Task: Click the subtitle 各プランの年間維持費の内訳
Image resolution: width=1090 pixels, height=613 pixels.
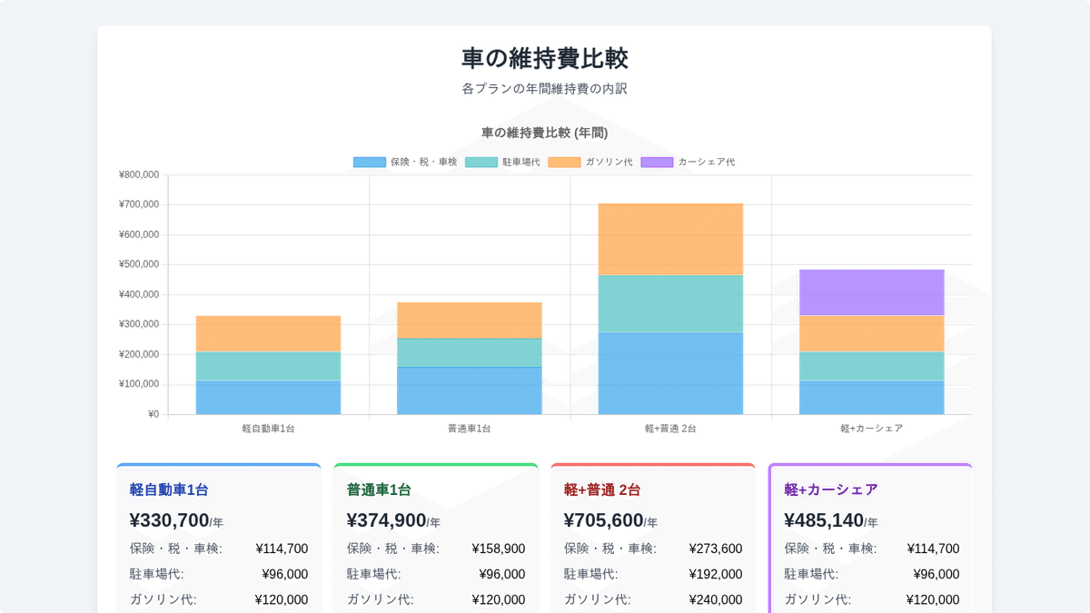Action: [544, 89]
